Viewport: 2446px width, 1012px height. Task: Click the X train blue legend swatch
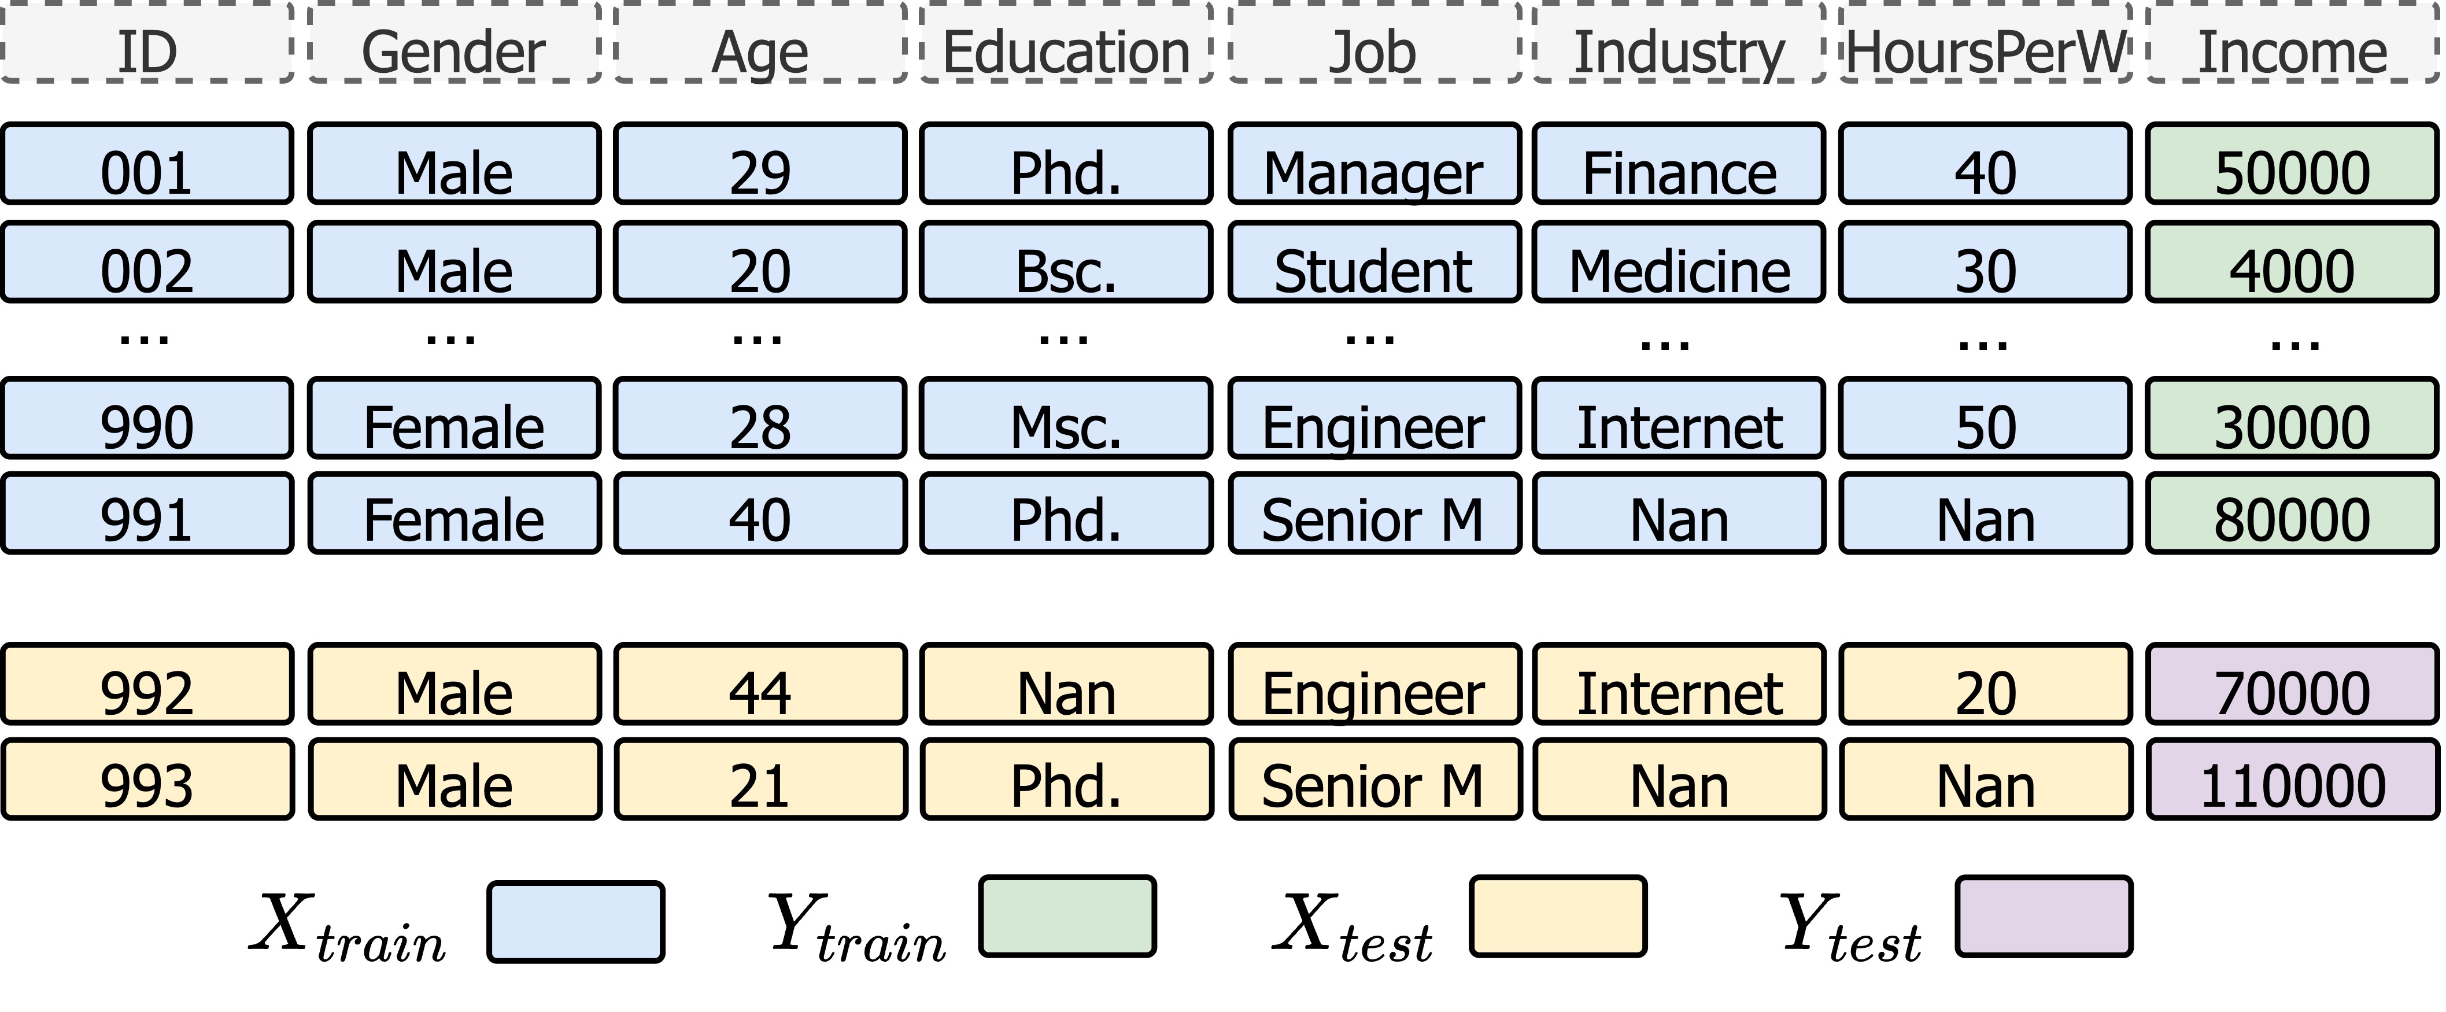[x=575, y=922]
